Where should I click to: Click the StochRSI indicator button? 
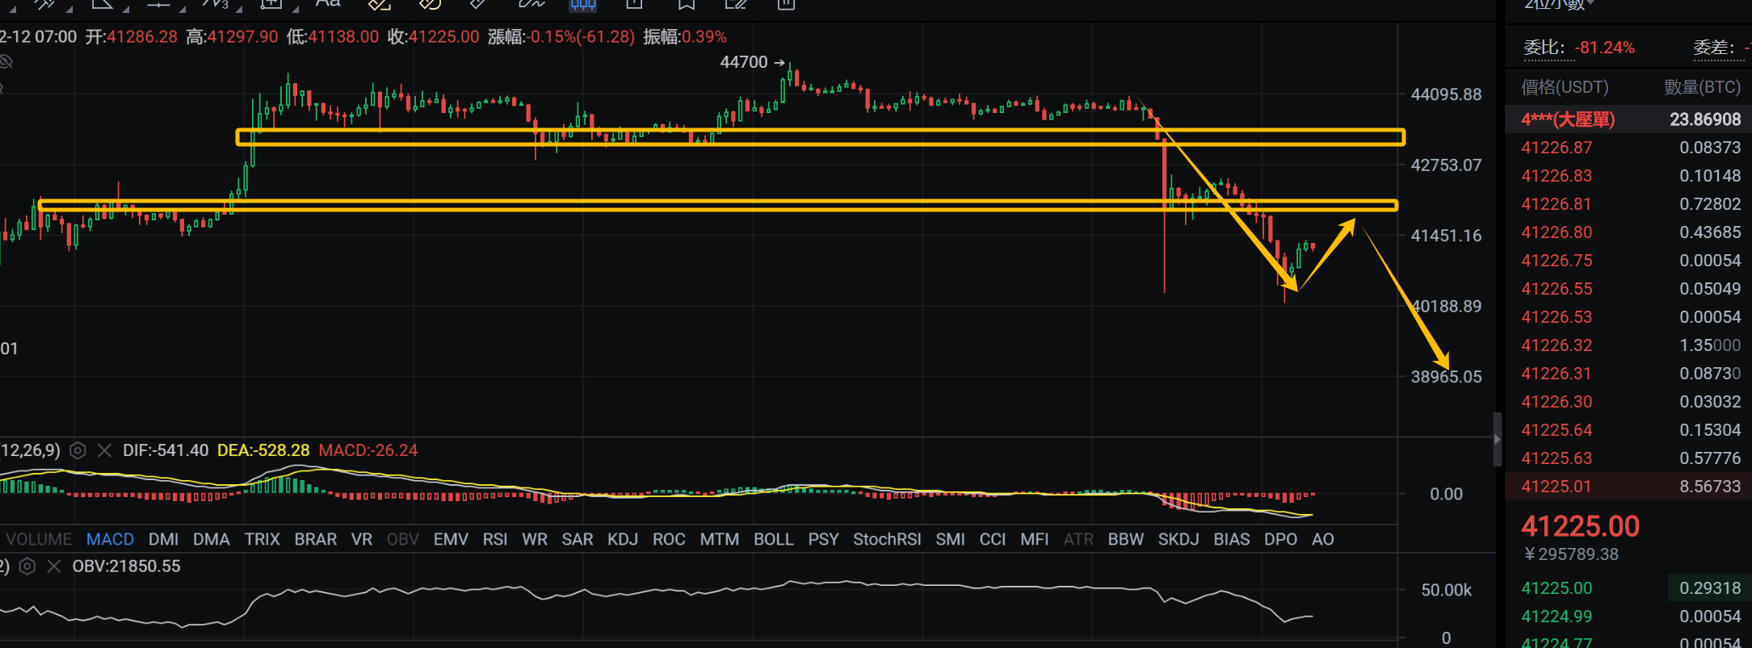click(x=887, y=539)
